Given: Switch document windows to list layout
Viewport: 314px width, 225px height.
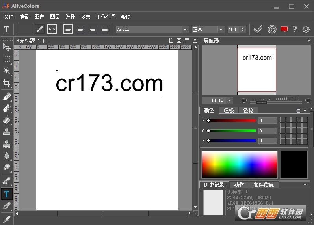Looking at the screenshot, I should click(187, 41).
